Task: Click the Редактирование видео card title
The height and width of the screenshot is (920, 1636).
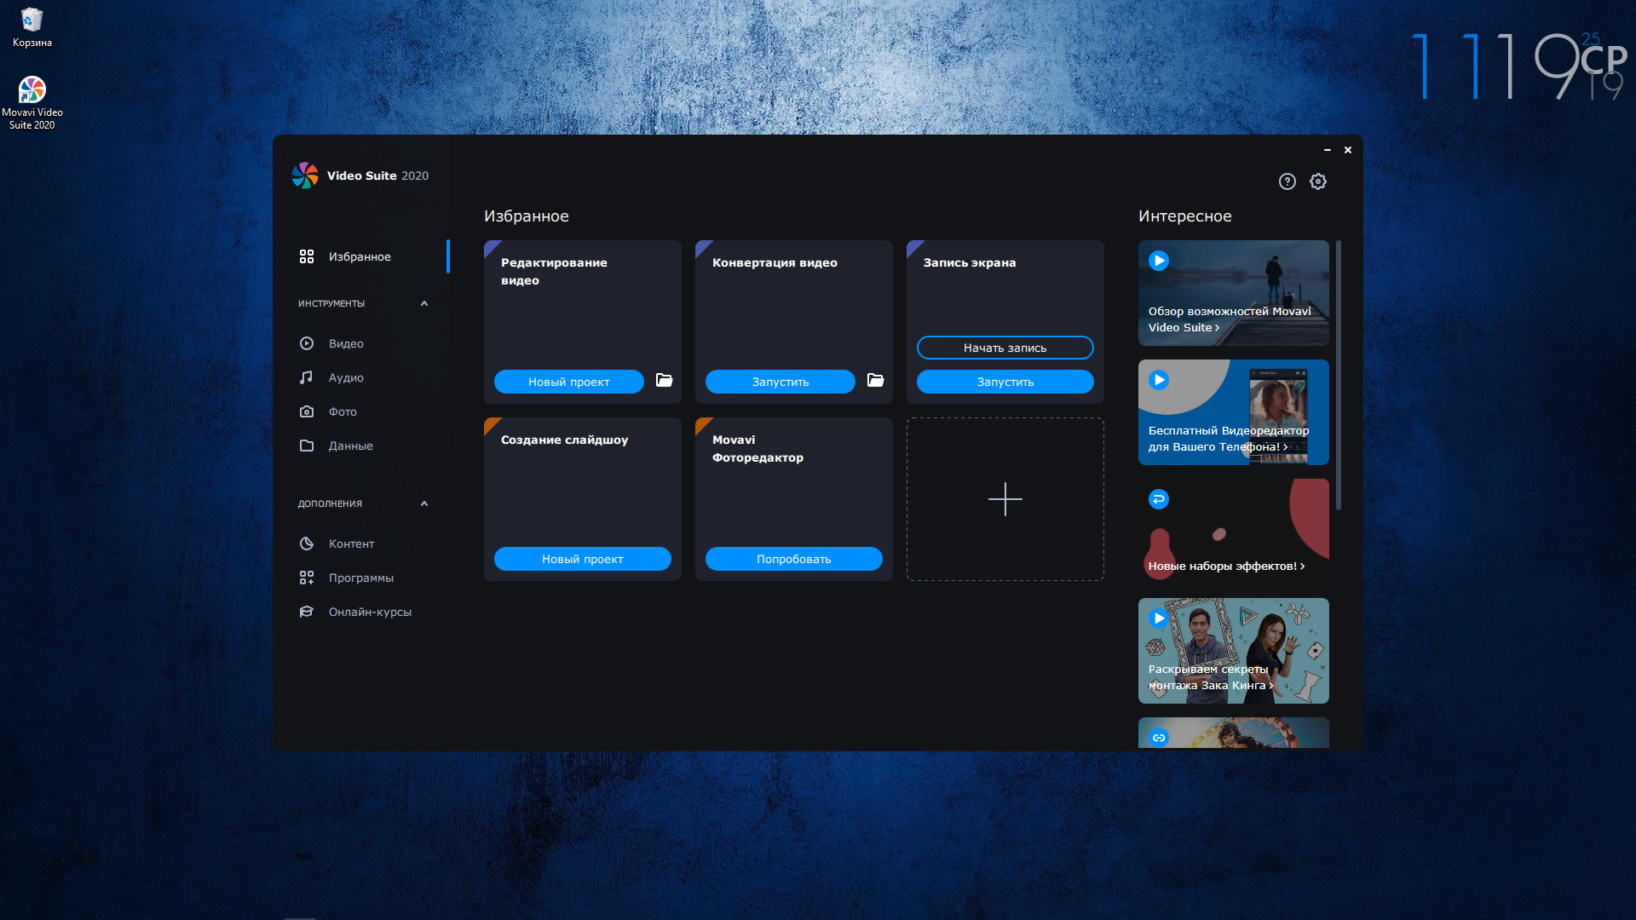Action: click(554, 271)
